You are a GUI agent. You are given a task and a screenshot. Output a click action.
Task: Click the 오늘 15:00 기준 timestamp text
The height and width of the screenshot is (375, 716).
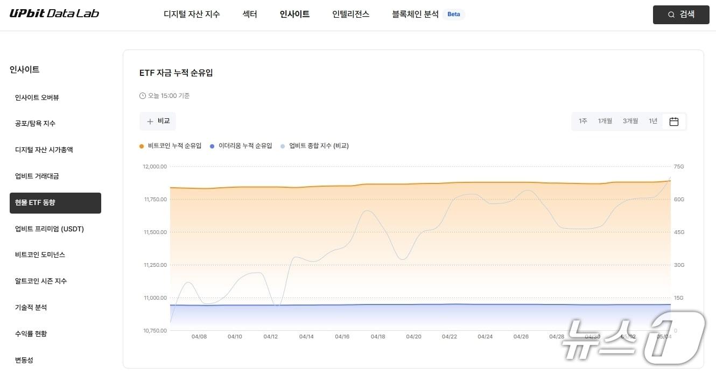[169, 96]
